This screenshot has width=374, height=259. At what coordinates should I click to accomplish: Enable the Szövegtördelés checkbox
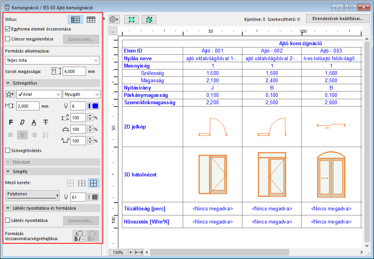pos(8,150)
